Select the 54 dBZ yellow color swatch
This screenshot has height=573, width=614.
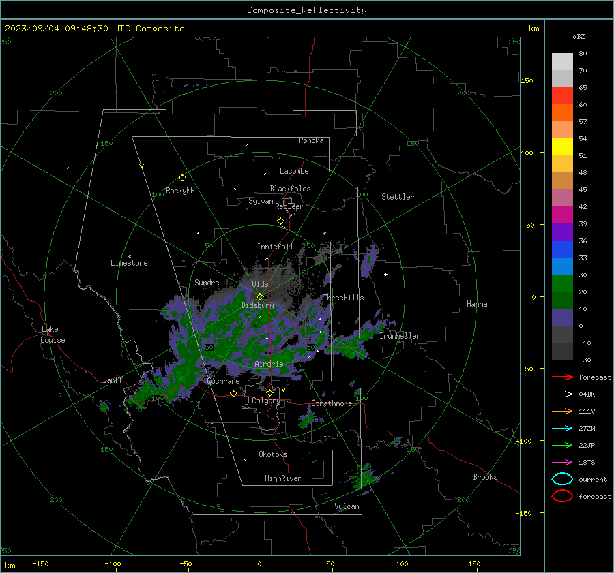click(x=562, y=146)
